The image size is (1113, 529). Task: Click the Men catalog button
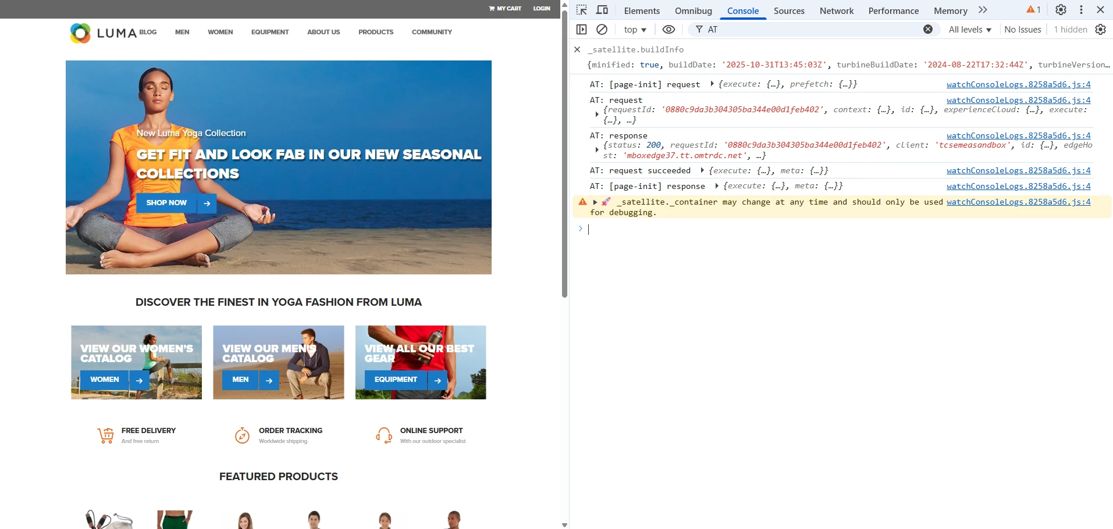tap(240, 380)
